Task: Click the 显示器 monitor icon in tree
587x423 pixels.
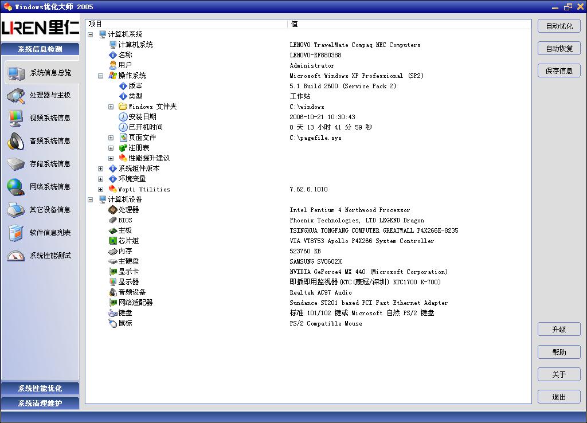Action: [113, 282]
